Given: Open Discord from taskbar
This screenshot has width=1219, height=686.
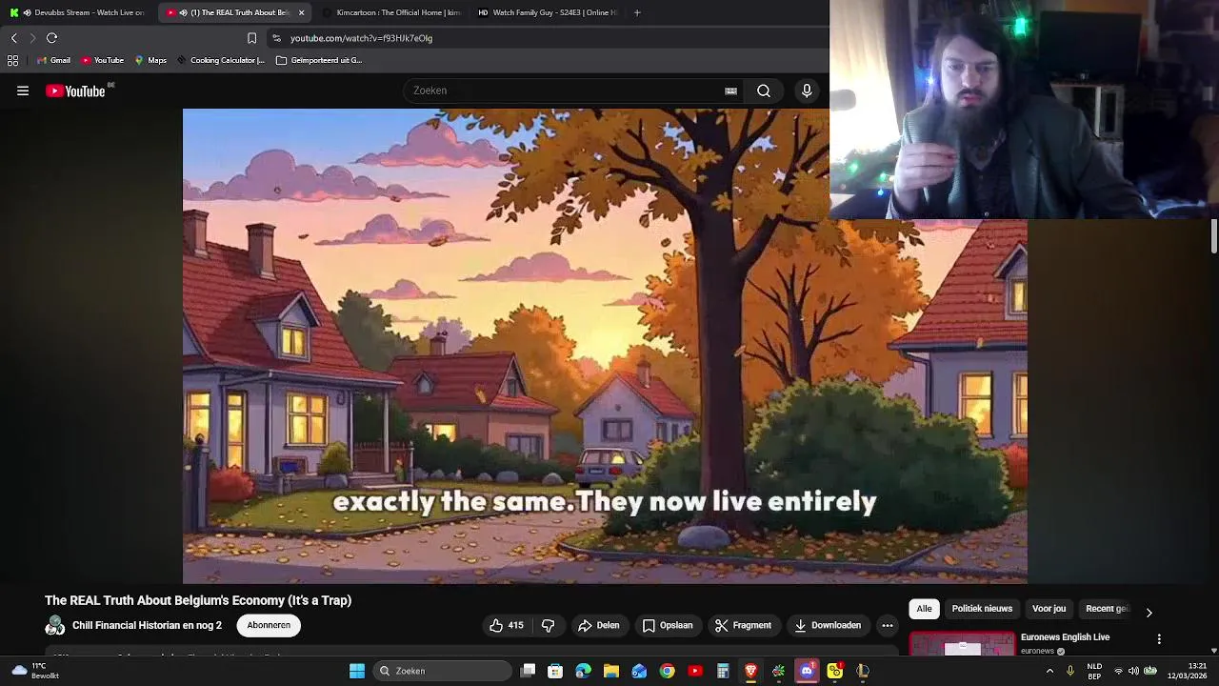Looking at the screenshot, I should point(807,671).
